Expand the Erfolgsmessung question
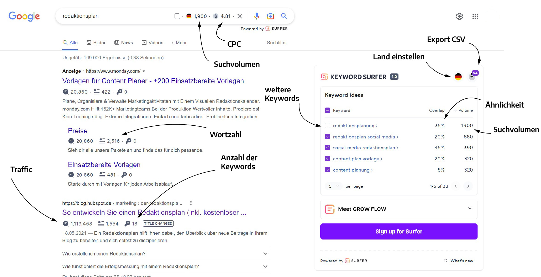Viewport: 541px width, 277px height. coord(165,267)
